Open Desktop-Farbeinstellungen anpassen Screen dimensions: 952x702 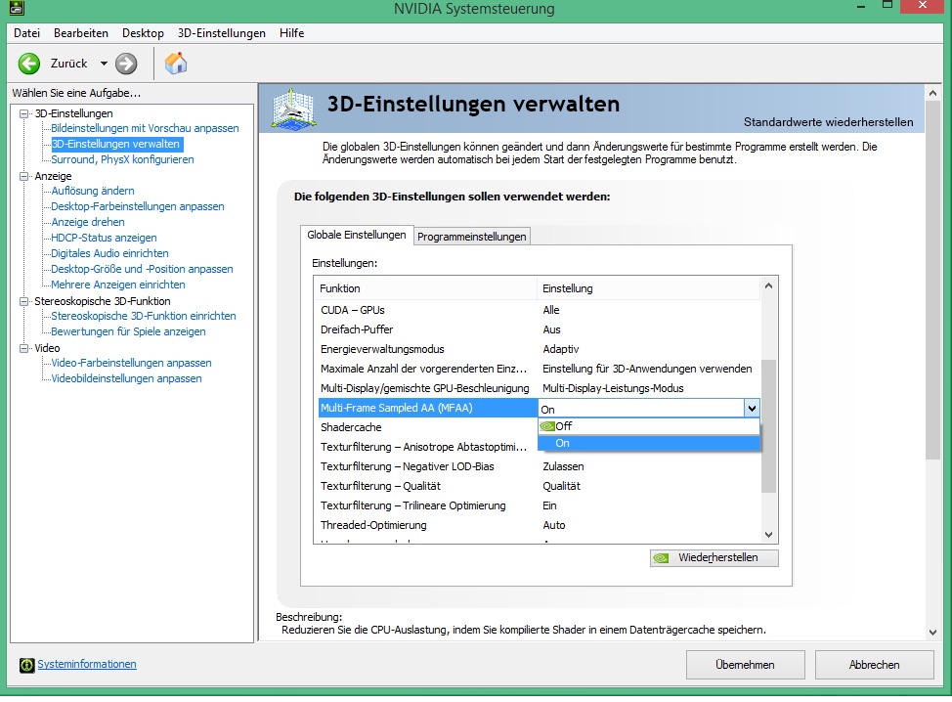(138, 206)
